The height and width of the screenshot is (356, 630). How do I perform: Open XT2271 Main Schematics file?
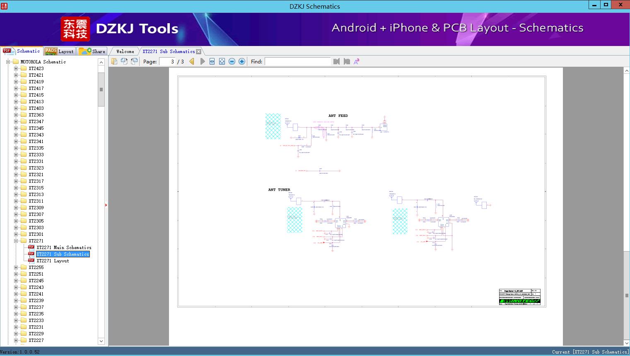[x=64, y=247]
